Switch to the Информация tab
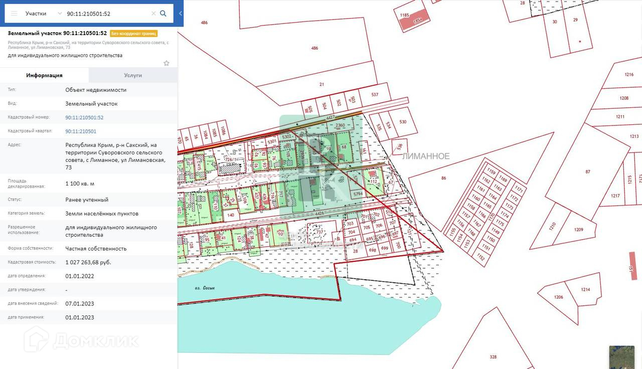The image size is (642, 369). (44, 75)
